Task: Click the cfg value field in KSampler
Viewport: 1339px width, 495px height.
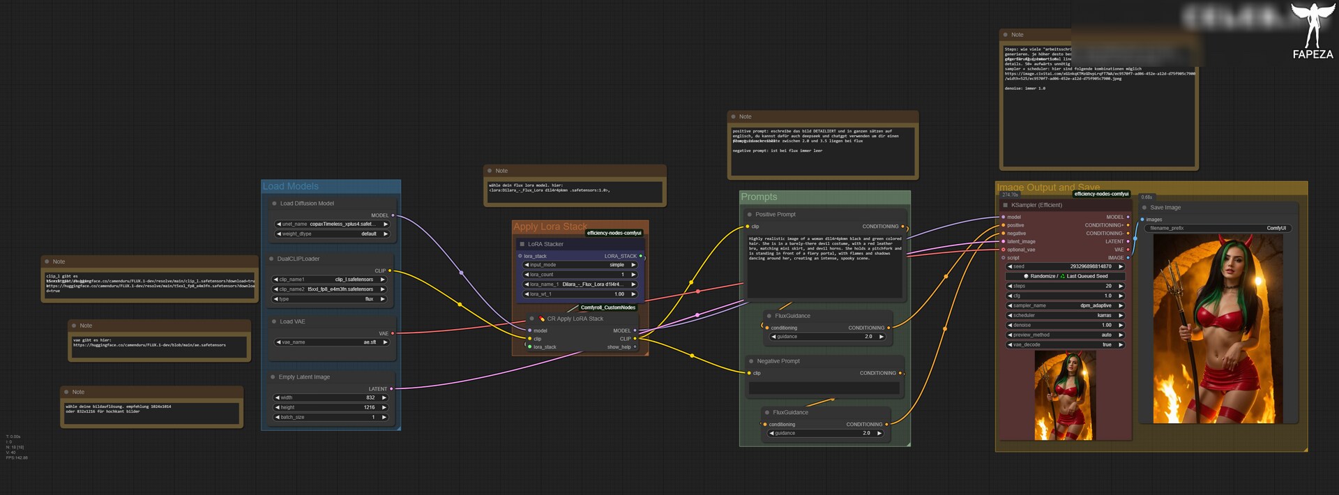Action: (1065, 296)
